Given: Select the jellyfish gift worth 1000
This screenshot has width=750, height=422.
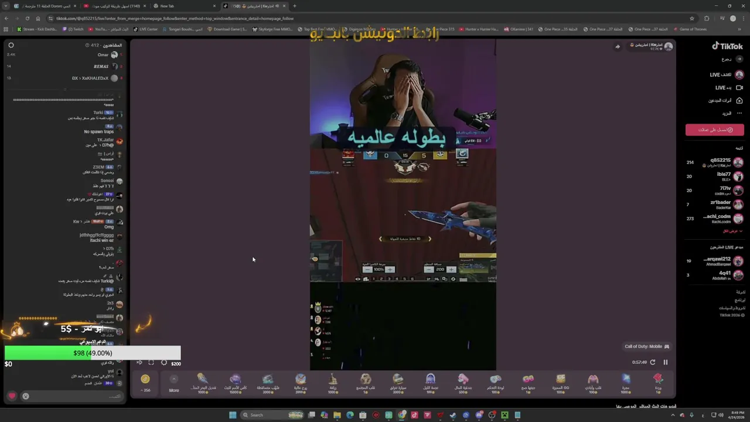Looking at the screenshot, I should (x=203, y=382).
